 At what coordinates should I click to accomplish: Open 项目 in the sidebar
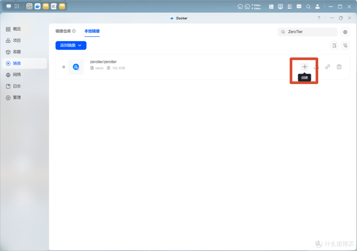24,41
